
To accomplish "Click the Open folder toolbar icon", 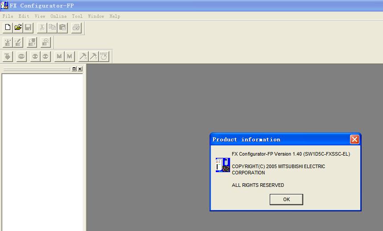I will click(18, 28).
